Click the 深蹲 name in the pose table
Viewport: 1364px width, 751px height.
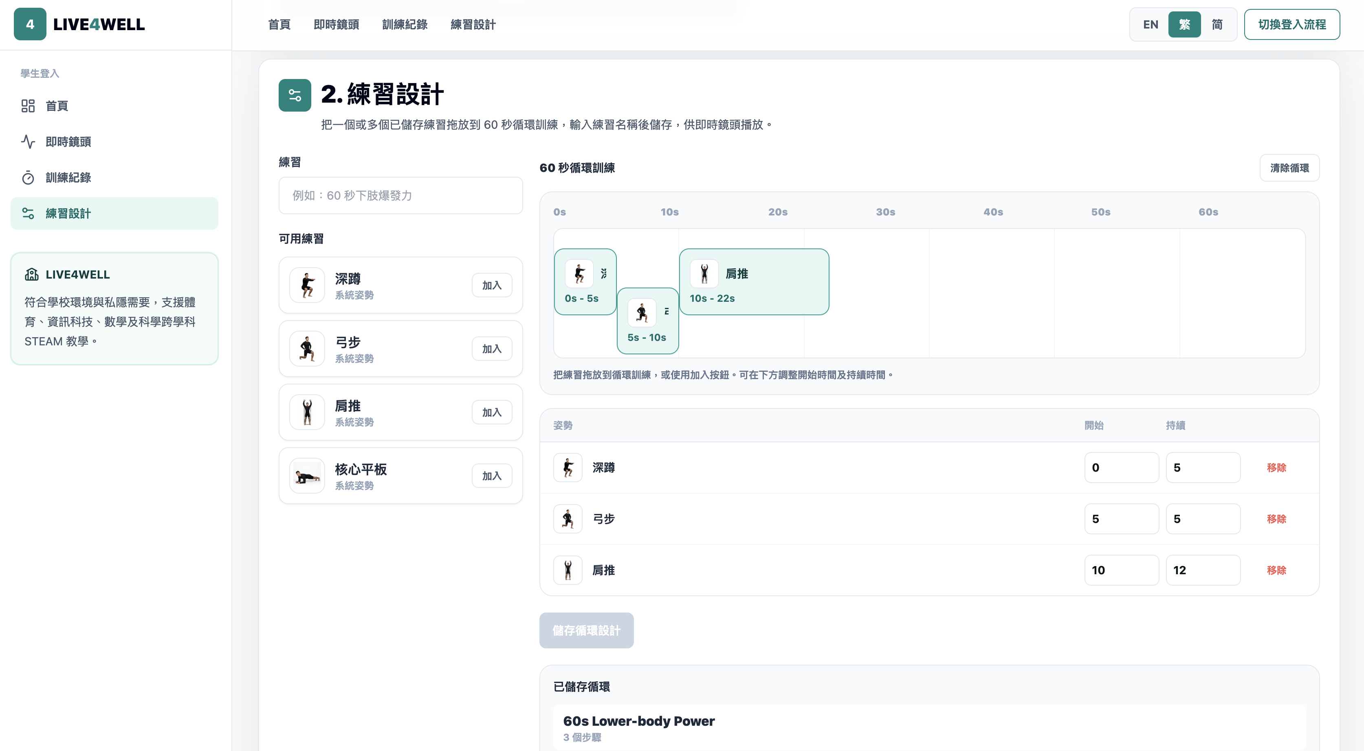tap(603, 468)
